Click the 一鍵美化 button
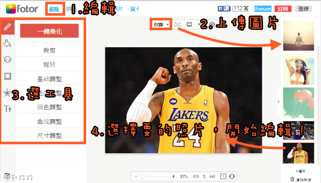 tap(49, 31)
